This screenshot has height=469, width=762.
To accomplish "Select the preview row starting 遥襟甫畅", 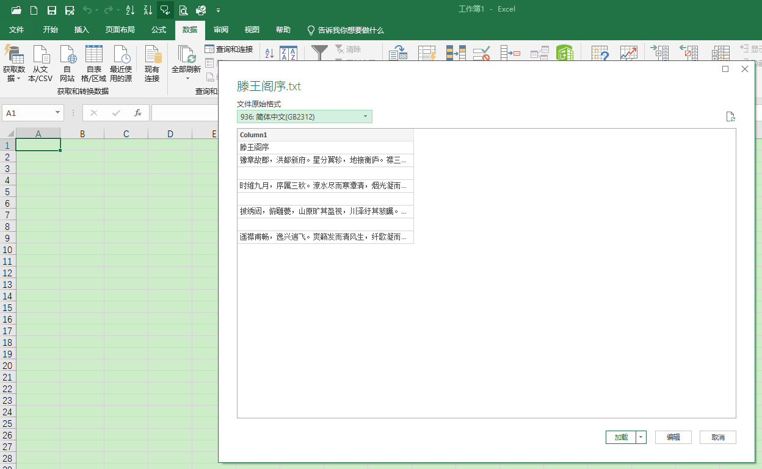I will (x=325, y=237).
